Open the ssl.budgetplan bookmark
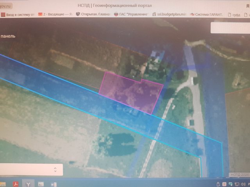Image resolution: width=250 pixels, height=187 pixels. (169, 14)
